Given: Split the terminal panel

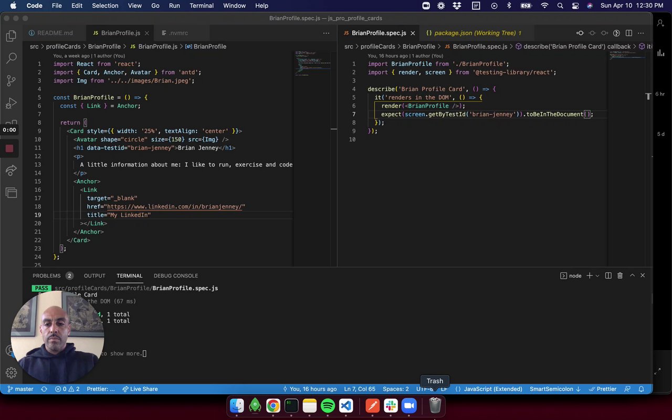Looking at the screenshot, I should [x=608, y=276].
